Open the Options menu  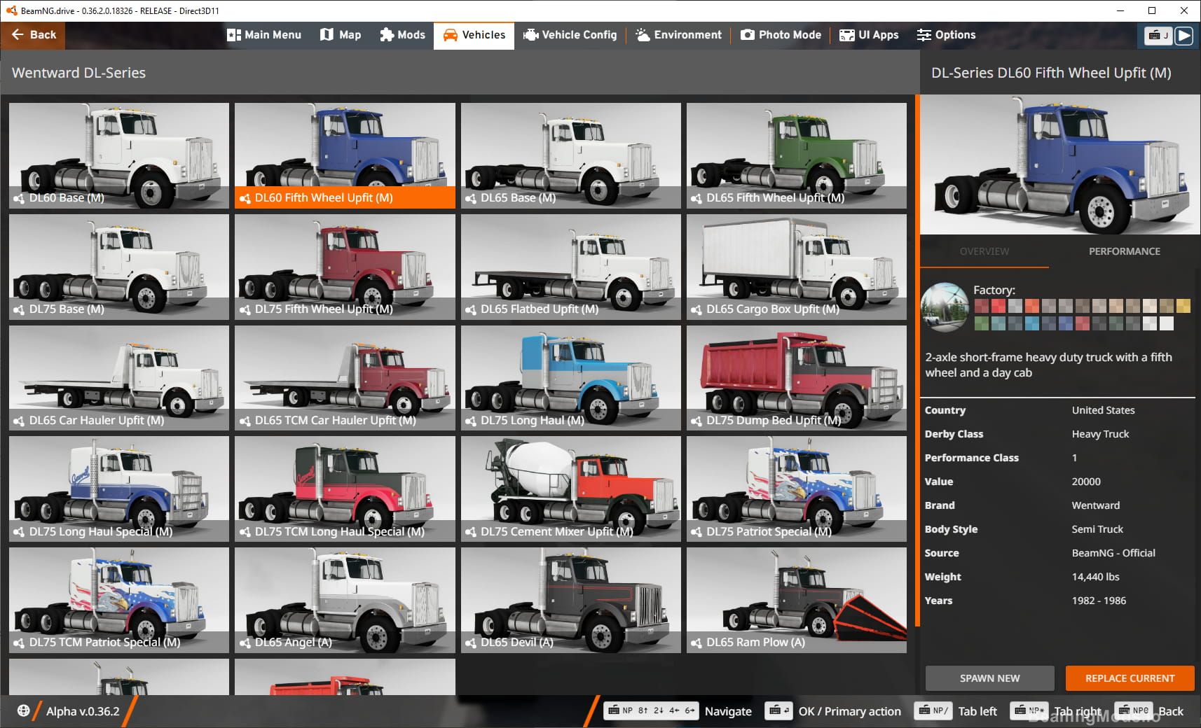(946, 35)
